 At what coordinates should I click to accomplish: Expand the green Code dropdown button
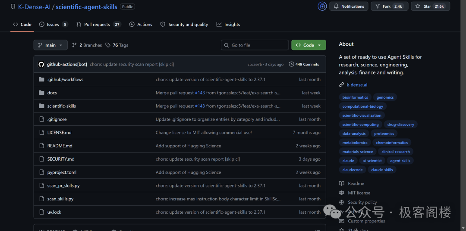point(309,45)
